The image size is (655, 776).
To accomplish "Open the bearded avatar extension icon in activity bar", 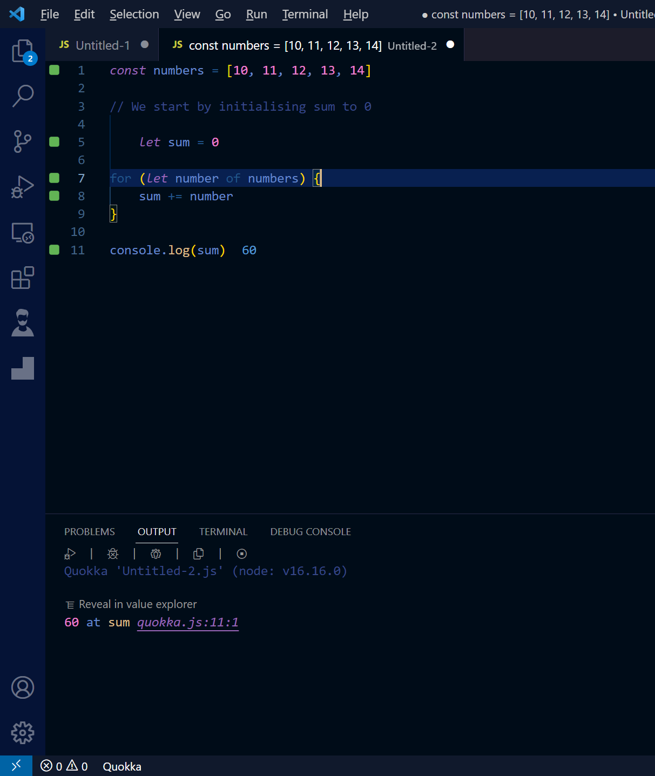I will (x=23, y=323).
